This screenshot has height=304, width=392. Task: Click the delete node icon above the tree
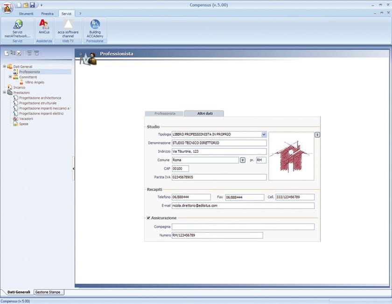(18, 53)
